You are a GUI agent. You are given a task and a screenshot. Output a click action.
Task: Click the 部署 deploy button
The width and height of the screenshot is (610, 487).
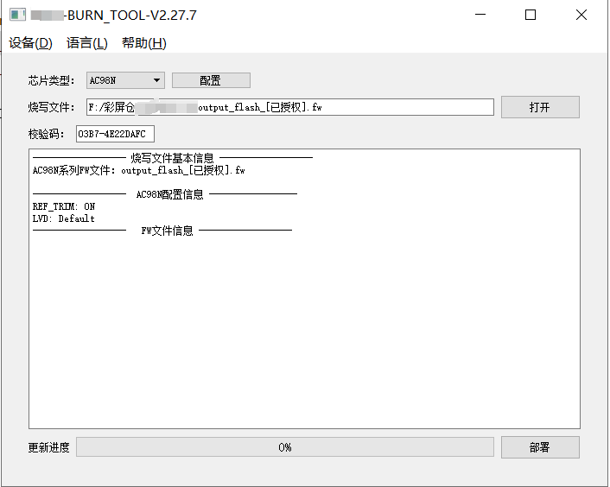[x=540, y=447]
